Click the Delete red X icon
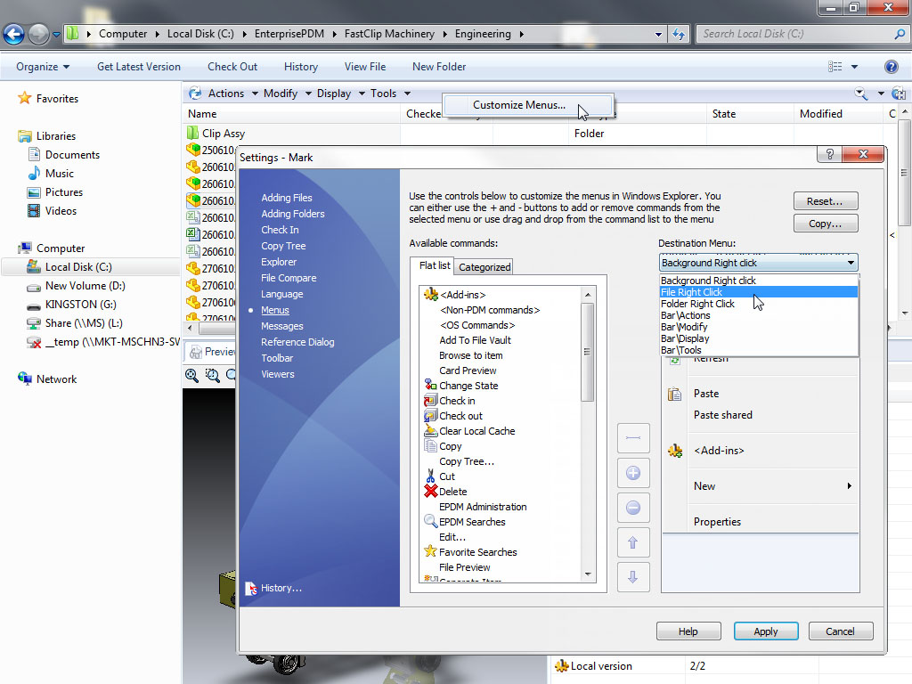912x684 pixels. click(431, 492)
